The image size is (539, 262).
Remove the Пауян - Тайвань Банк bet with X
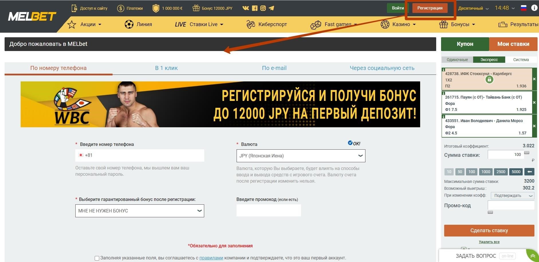coord(534,103)
